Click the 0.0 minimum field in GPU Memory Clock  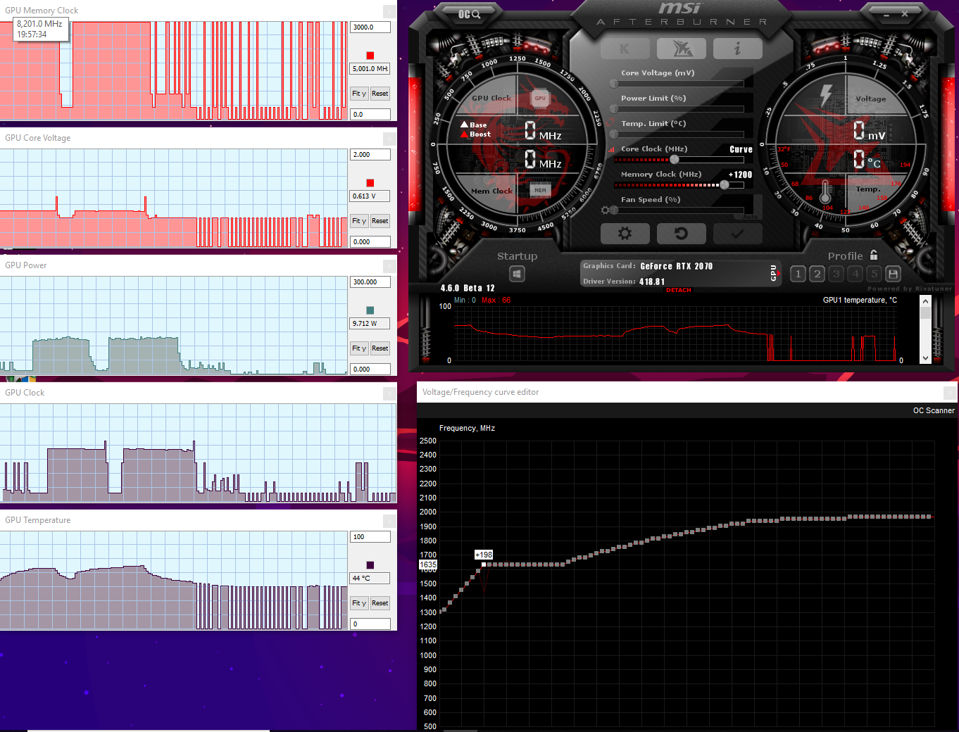[370, 114]
